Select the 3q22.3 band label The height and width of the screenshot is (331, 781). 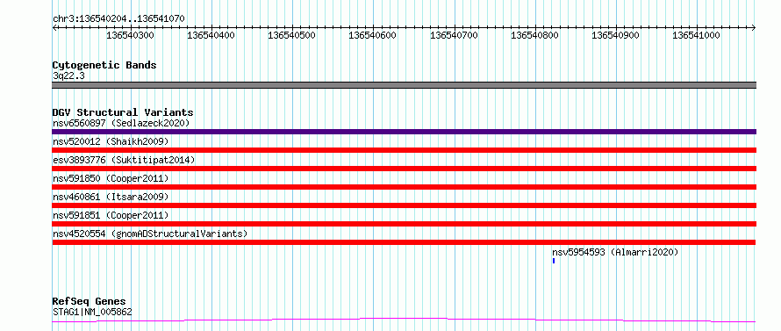tap(68, 76)
